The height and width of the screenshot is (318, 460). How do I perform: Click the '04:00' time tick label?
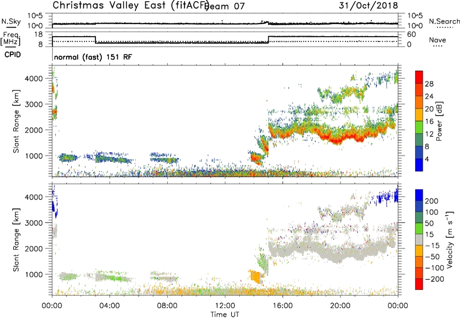tap(109, 306)
